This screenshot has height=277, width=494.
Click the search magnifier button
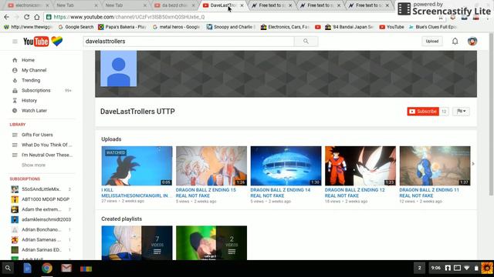[x=306, y=41]
